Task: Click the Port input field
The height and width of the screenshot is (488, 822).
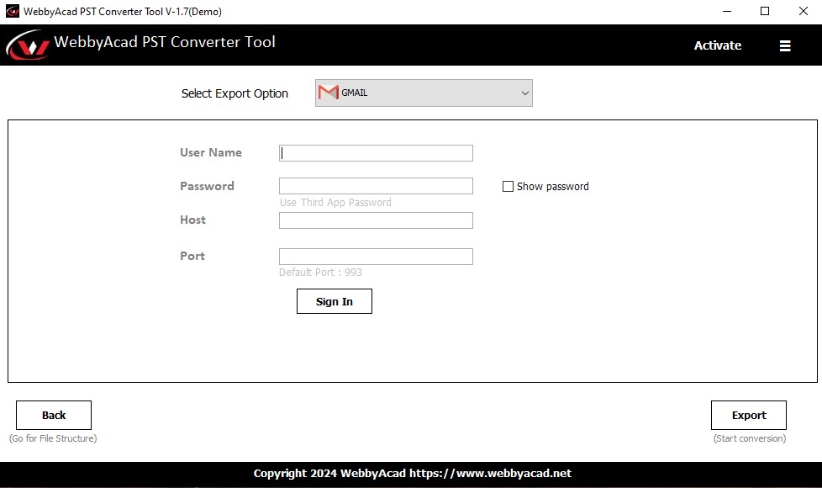Action: click(376, 257)
